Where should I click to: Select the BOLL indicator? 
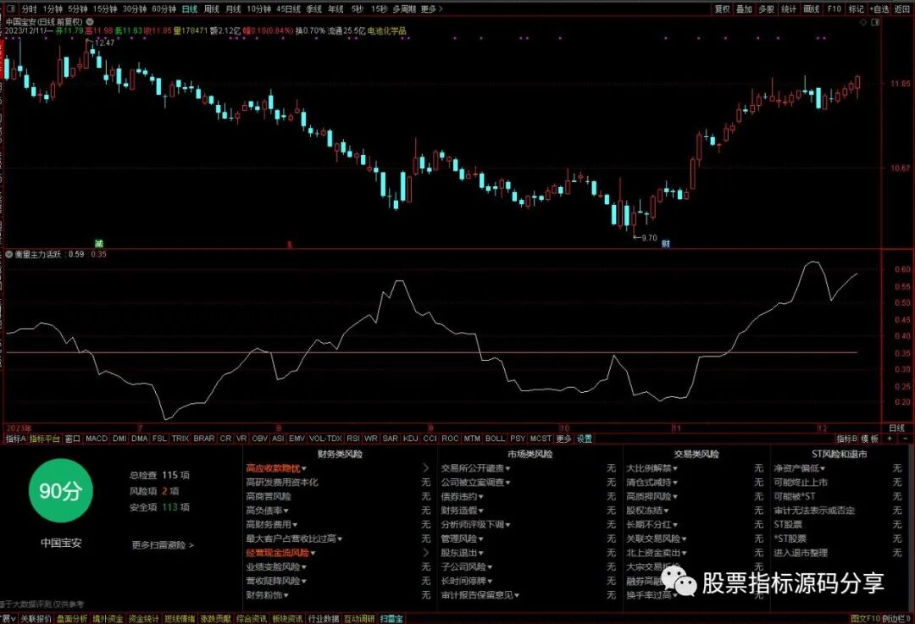[x=495, y=439]
